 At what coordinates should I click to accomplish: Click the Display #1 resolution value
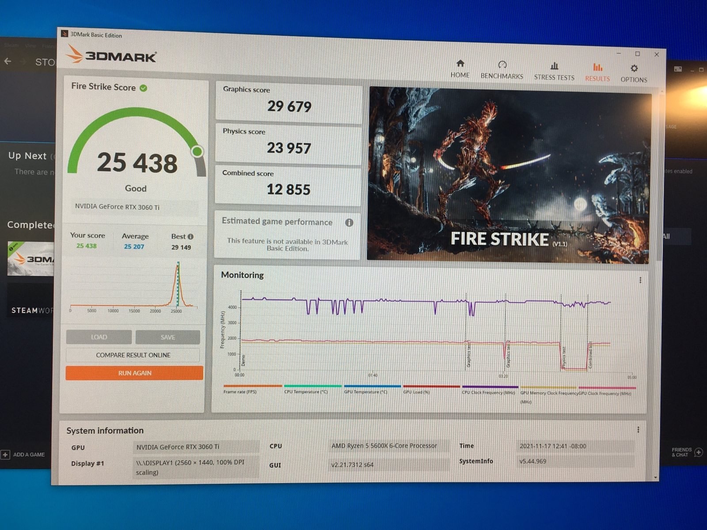[196, 467]
